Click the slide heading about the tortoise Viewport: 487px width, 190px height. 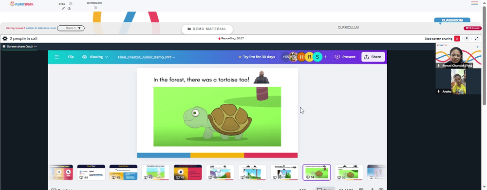(201, 79)
